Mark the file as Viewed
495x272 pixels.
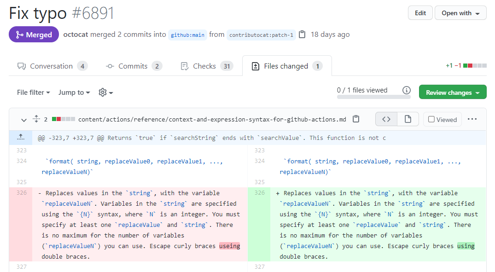pos(442,119)
